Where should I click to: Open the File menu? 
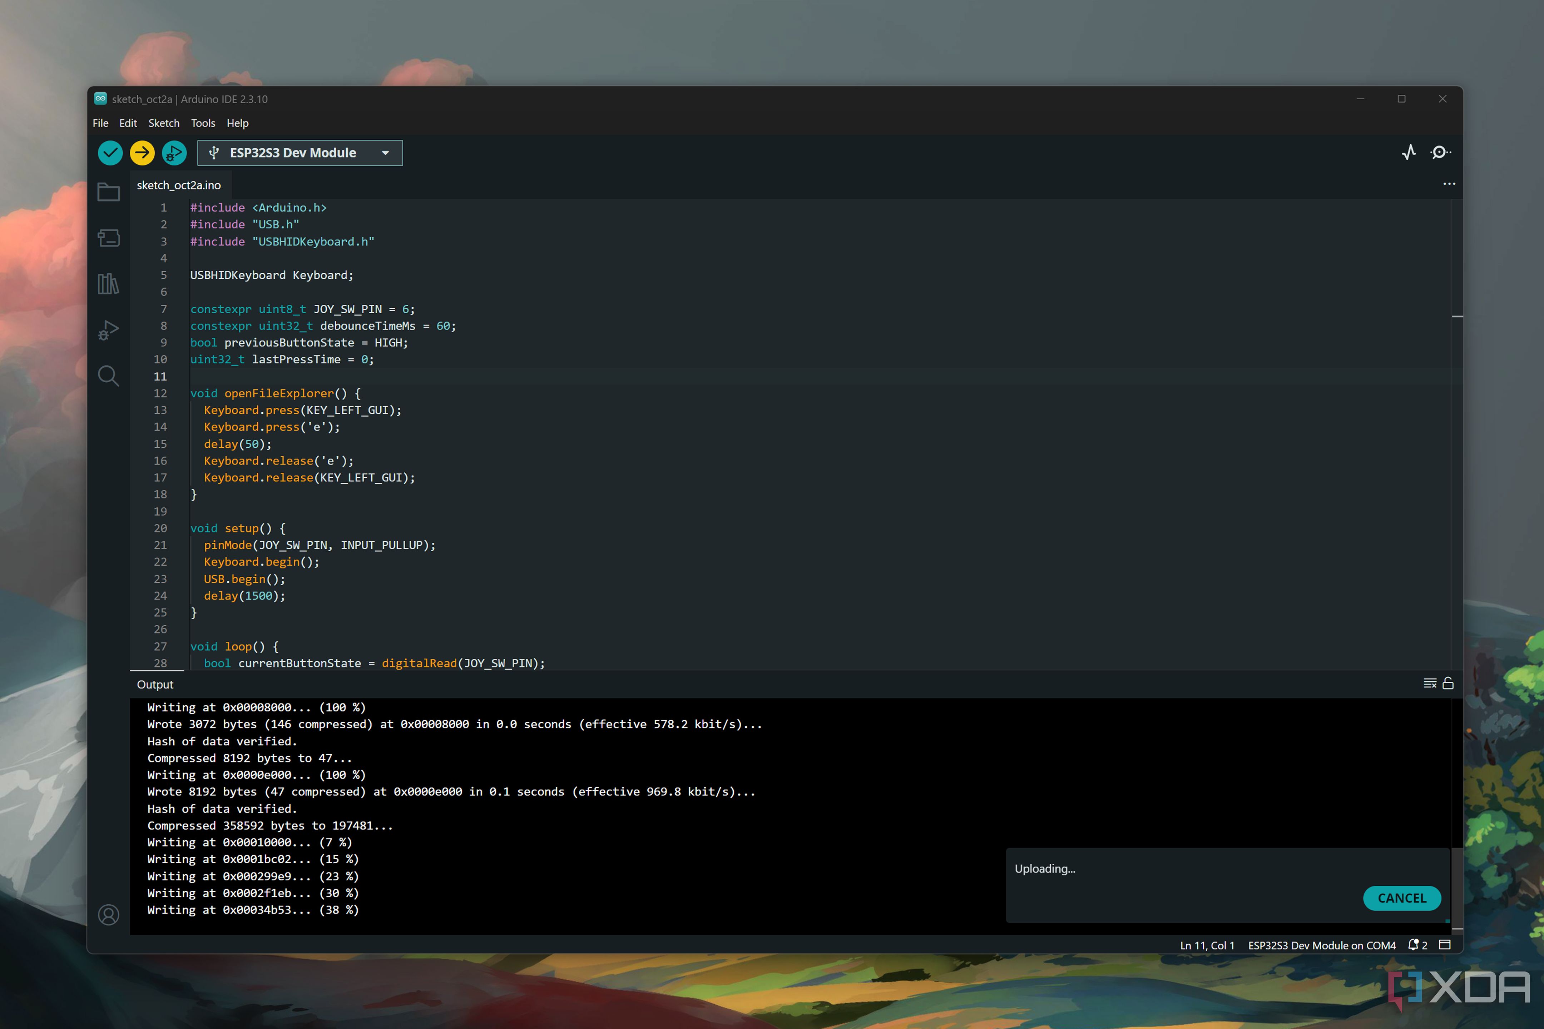(x=100, y=123)
